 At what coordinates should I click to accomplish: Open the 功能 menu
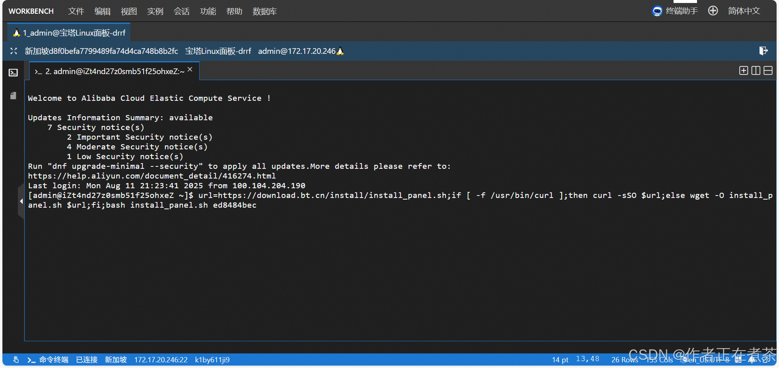click(x=208, y=11)
